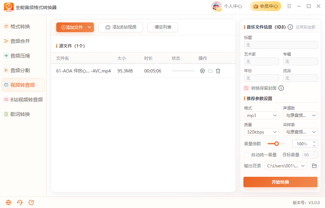This screenshot has width=325, height=208.
Task: Switch to 格式转换 tab
Action: pos(23,27)
